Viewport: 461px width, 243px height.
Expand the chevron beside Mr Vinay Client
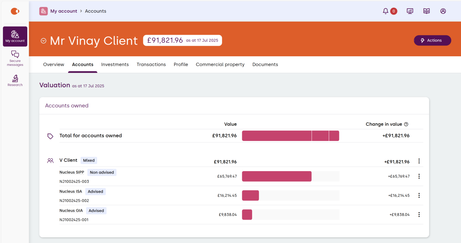pyautogui.click(x=44, y=41)
